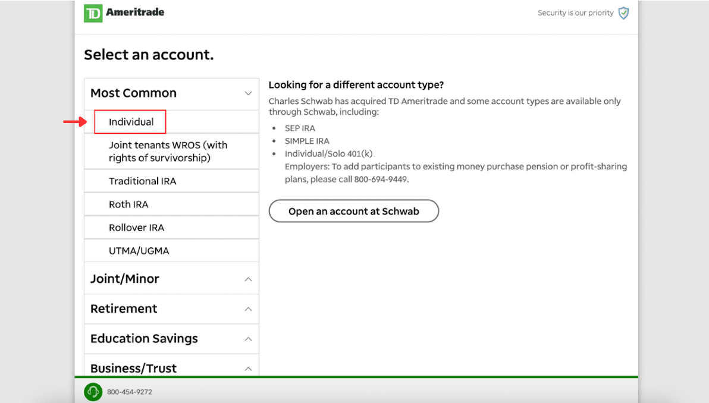The height and width of the screenshot is (403, 709).
Task: Expand the Retirement account section
Action: [x=248, y=309]
